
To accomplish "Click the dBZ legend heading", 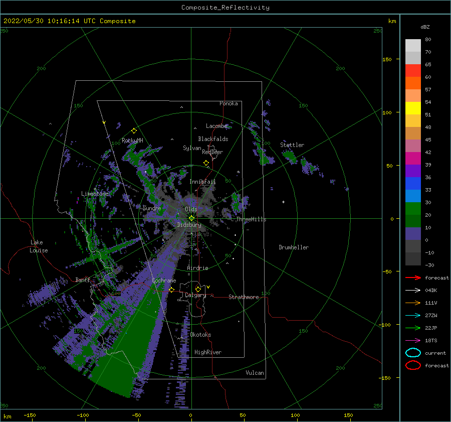I will coord(425,27).
